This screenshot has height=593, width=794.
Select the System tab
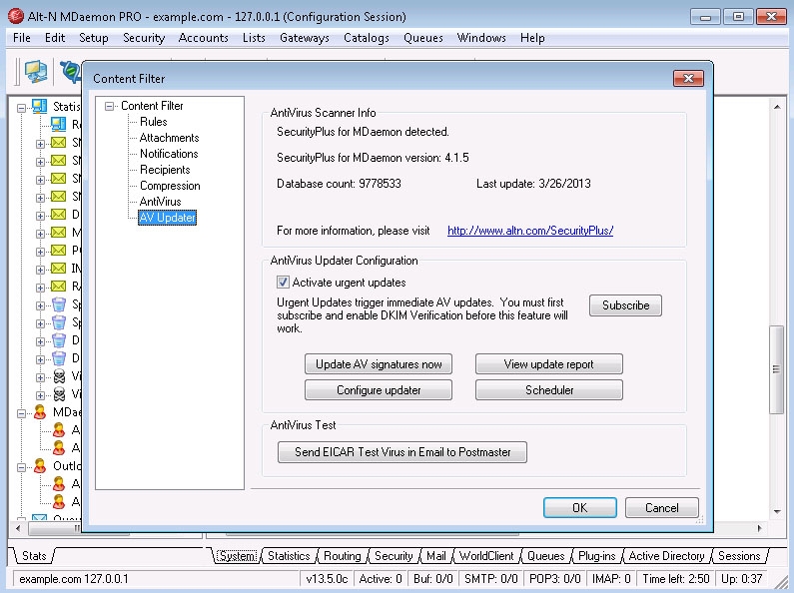coord(237,556)
